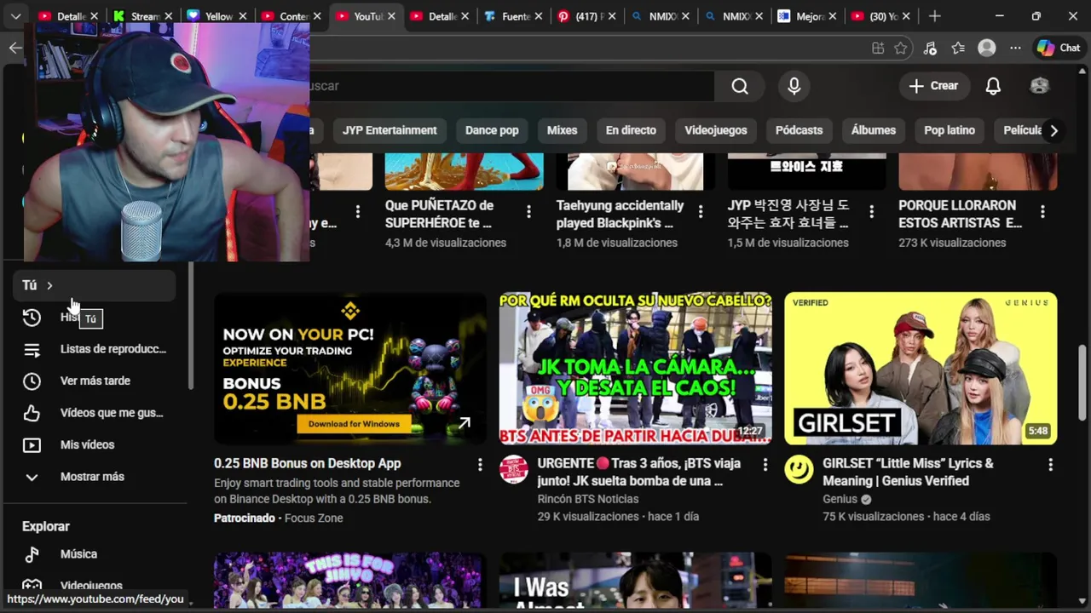Select the Videojuegos filter chip
Screen dimensions: 1091x613
click(716, 130)
